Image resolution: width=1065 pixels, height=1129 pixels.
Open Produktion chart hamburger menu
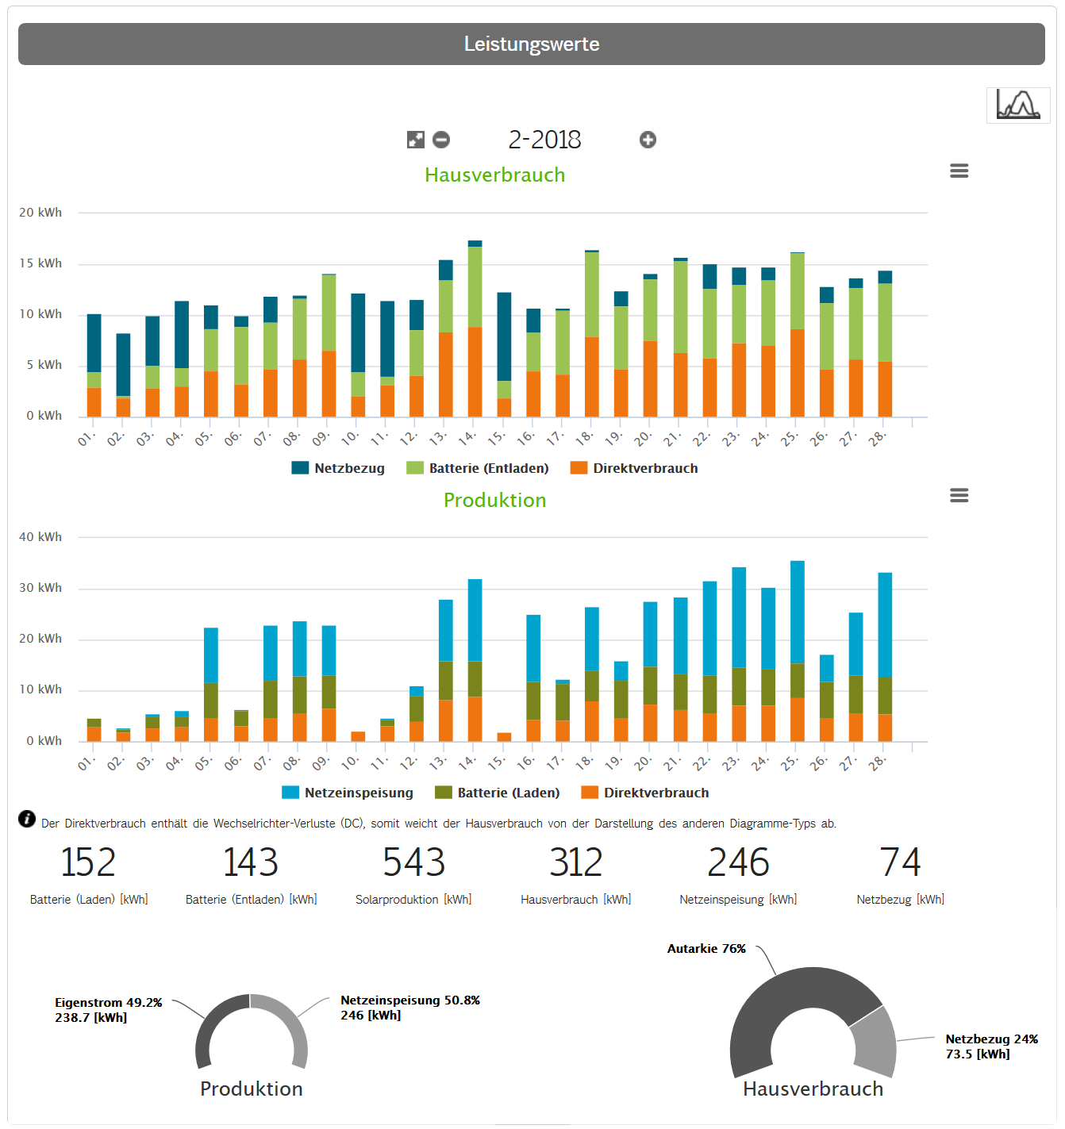tap(959, 496)
